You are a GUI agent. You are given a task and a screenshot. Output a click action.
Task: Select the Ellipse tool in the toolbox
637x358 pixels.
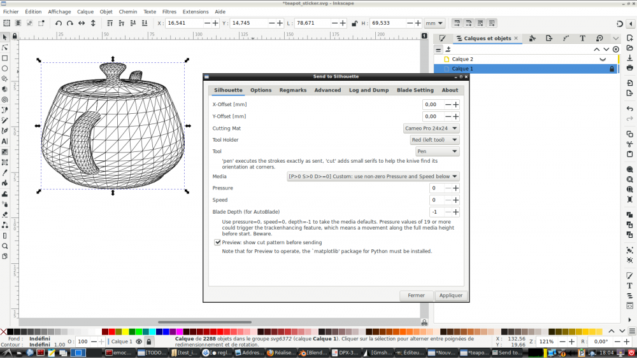tap(4, 68)
